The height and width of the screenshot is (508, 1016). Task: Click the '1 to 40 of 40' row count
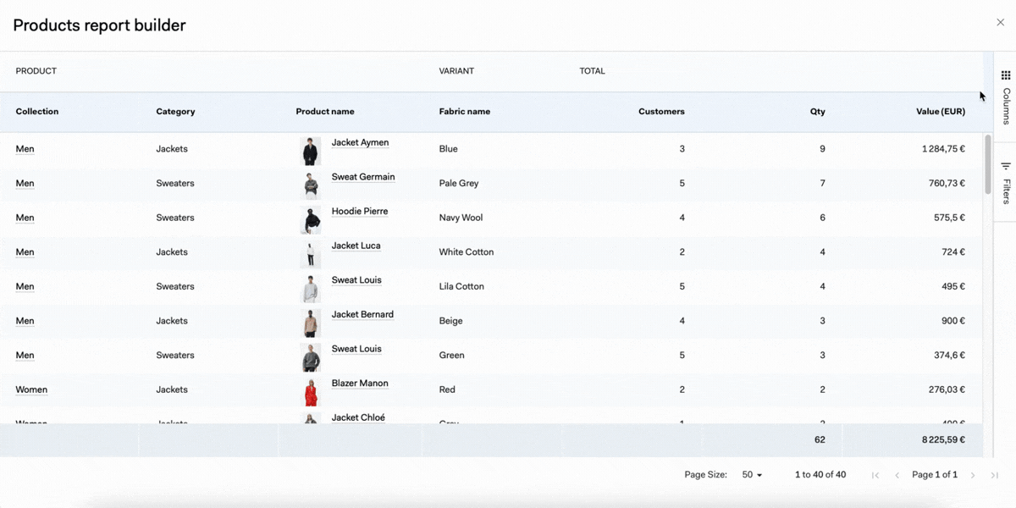pos(820,475)
